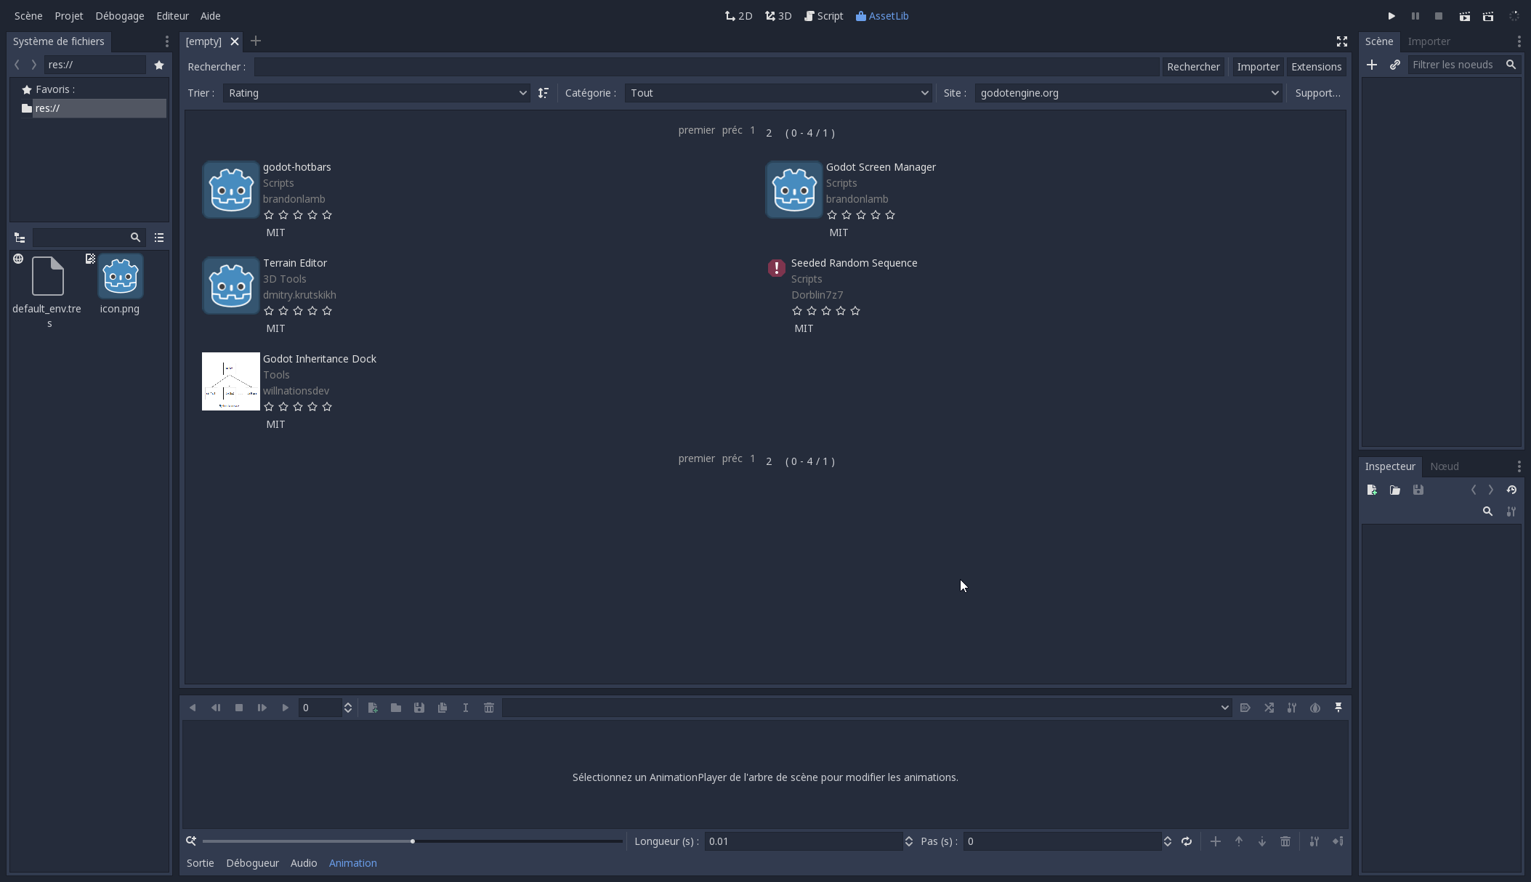Screen dimensions: 1531x882
Task: Rename the animation icon
Action: click(466, 708)
